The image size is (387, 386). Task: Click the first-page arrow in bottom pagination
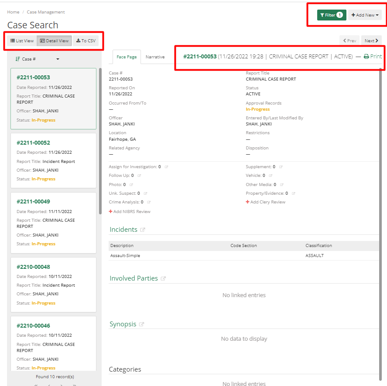point(36,384)
